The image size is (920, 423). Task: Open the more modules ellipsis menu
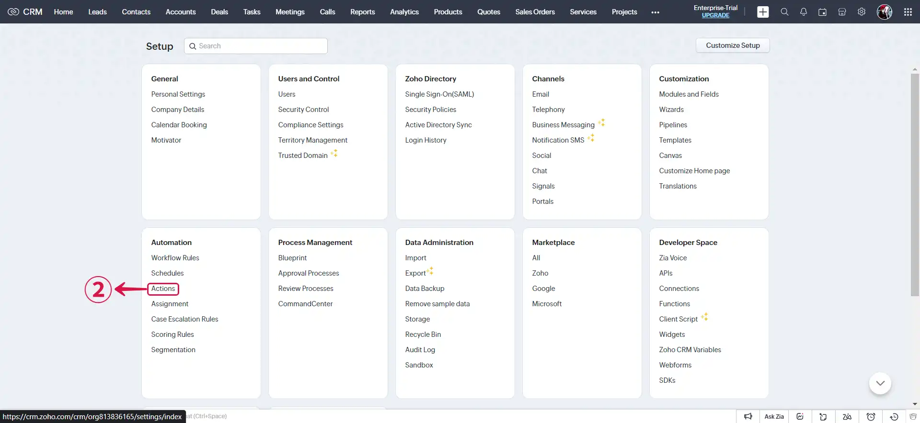(x=655, y=12)
